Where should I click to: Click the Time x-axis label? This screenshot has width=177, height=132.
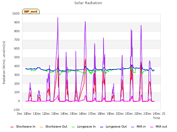click(157, 118)
